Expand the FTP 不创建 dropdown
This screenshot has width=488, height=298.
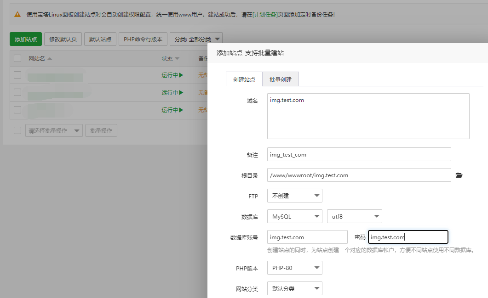[x=294, y=196]
